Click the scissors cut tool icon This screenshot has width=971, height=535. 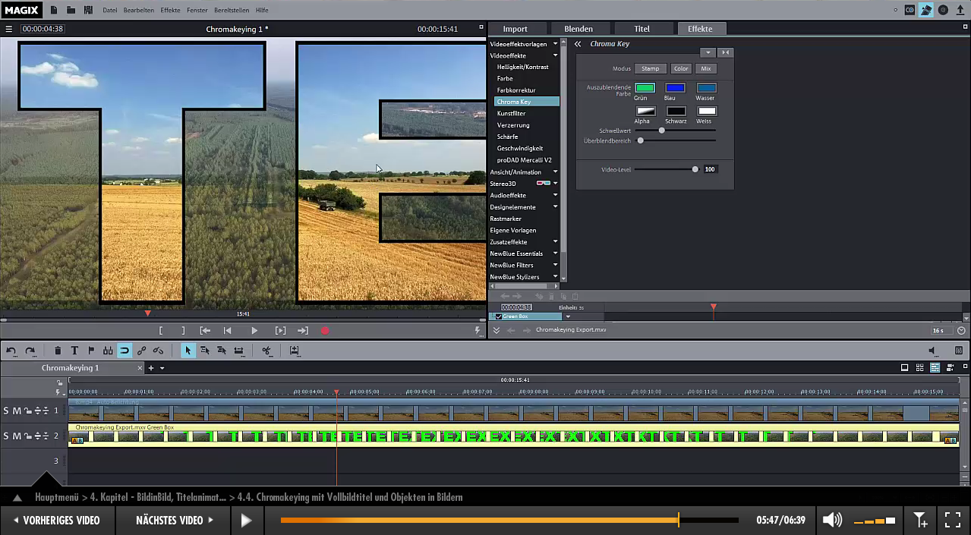[x=266, y=351]
